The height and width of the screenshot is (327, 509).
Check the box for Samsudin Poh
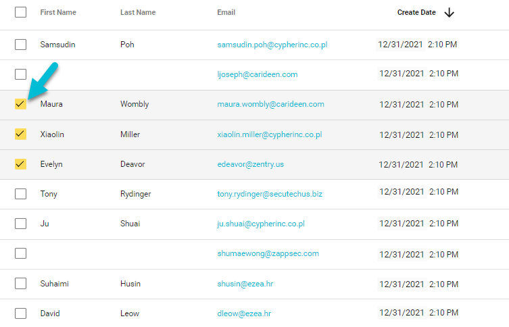20,45
